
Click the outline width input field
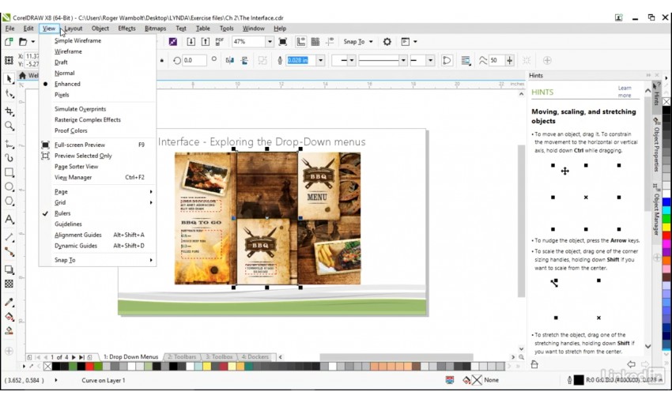point(299,60)
